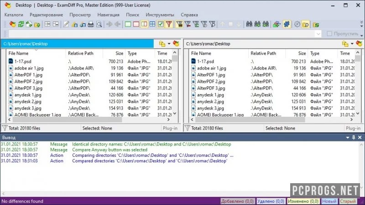The height and width of the screenshot is (205, 365).
Task: Open the Просмотр menu
Action: point(80,15)
